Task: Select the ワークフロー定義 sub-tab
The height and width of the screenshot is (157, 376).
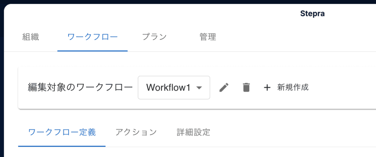Action: click(x=62, y=132)
